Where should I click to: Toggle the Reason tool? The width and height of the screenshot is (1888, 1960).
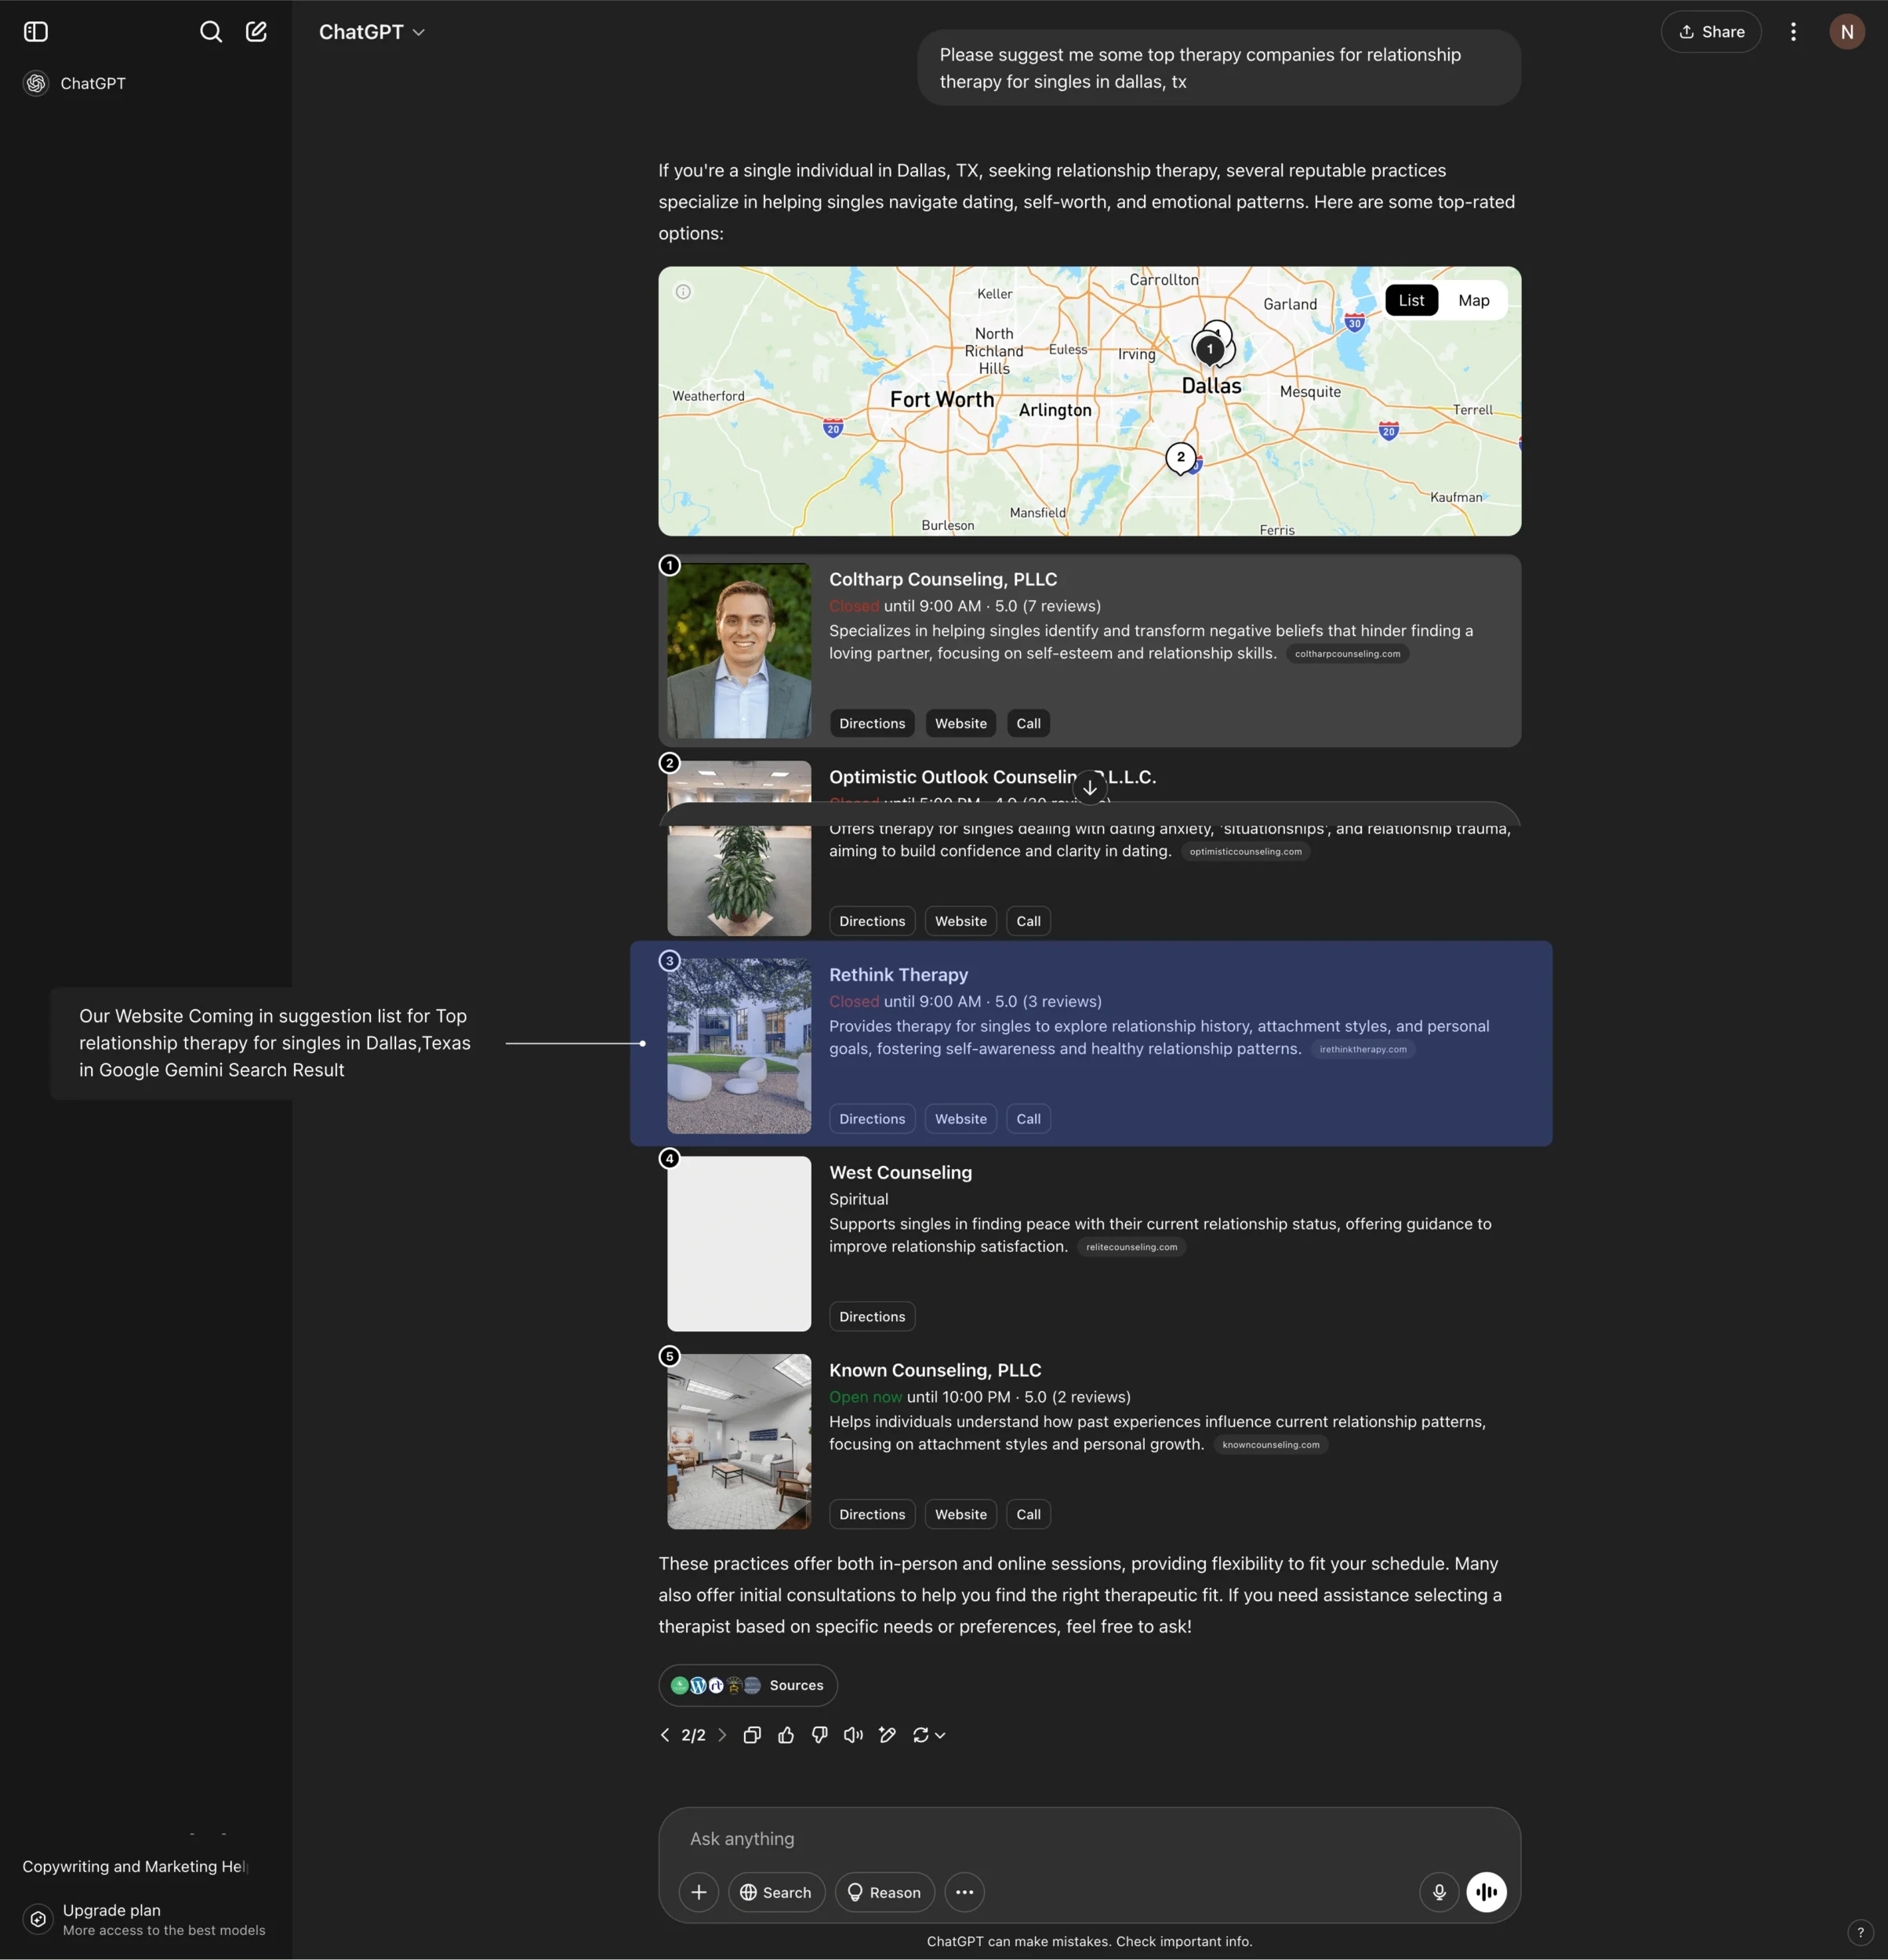point(884,1893)
